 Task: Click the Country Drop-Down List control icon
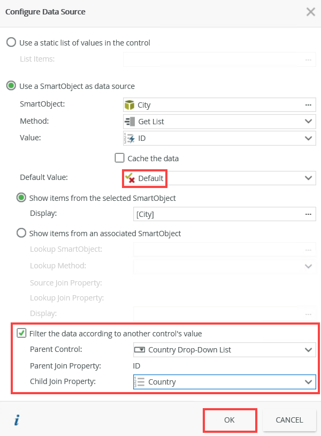(140, 350)
